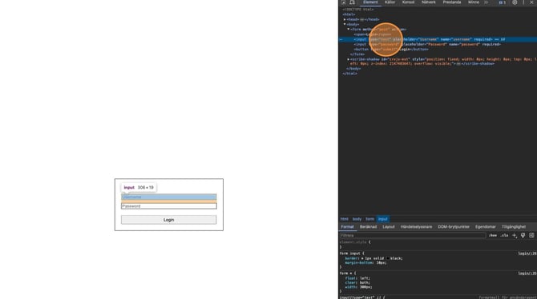Click the form breadcrumb

pyautogui.click(x=369, y=219)
